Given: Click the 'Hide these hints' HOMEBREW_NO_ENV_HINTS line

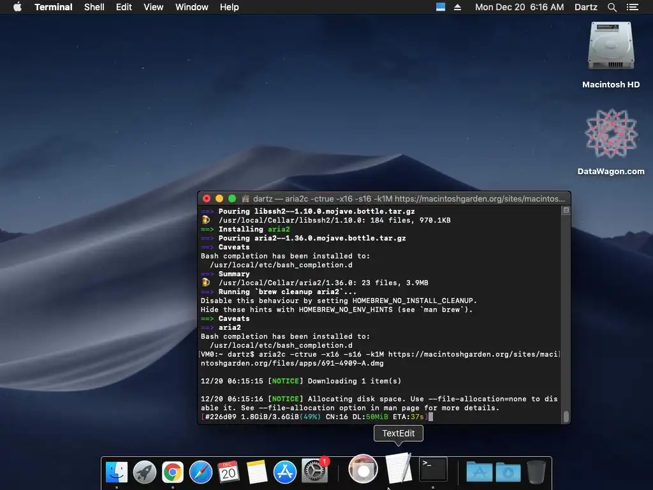Looking at the screenshot, I should coord(337,309).
